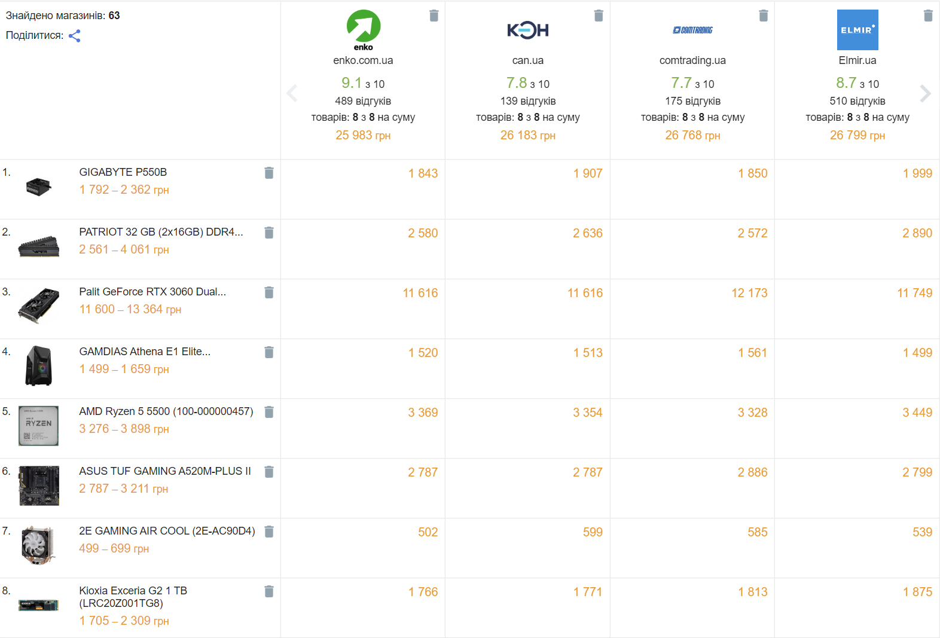Open PATRIOT 32 GB DDR4 product link
Image resolution: width=940 pixels, height=638 pixels.
(161, 232)
